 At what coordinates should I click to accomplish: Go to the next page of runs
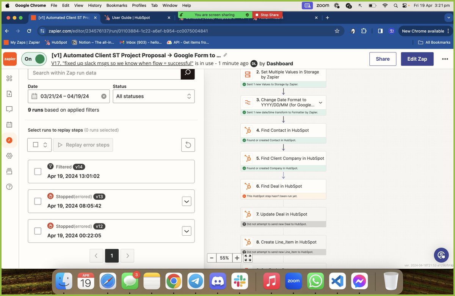click(x=127, y=256)
